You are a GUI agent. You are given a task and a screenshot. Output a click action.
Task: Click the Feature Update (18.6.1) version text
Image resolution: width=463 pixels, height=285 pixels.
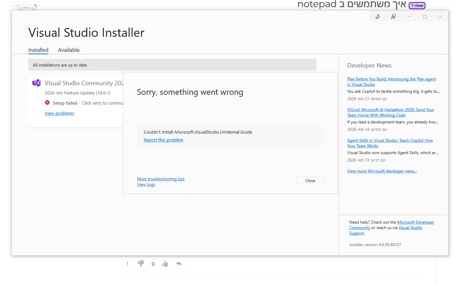[78, 93]
